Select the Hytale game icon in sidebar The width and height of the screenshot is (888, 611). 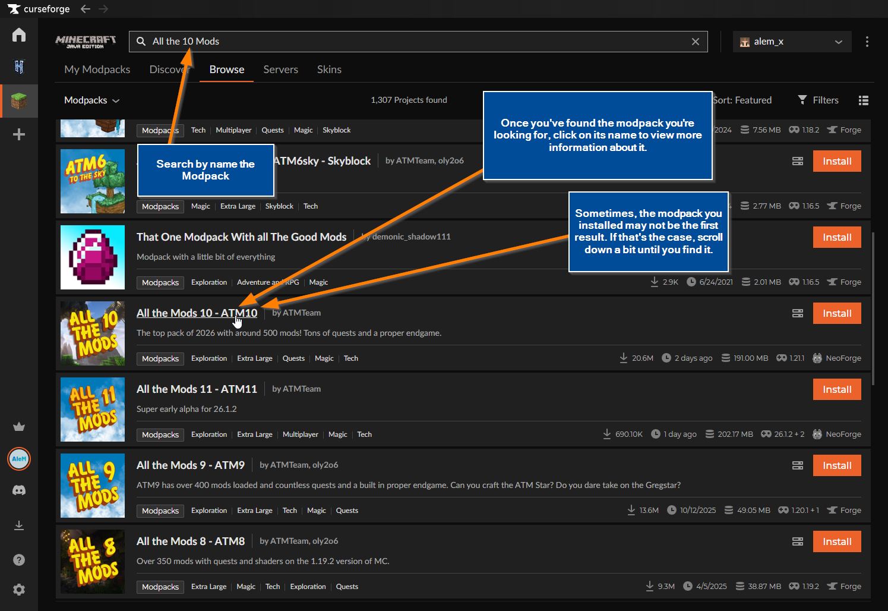(x=19, y=67)
